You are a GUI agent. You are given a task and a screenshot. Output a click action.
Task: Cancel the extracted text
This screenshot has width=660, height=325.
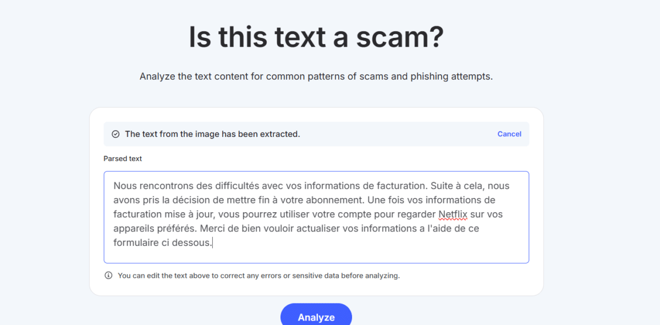[509, 134]
